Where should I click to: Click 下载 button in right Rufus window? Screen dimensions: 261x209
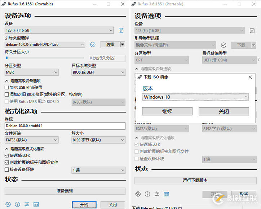click(241, 45)
